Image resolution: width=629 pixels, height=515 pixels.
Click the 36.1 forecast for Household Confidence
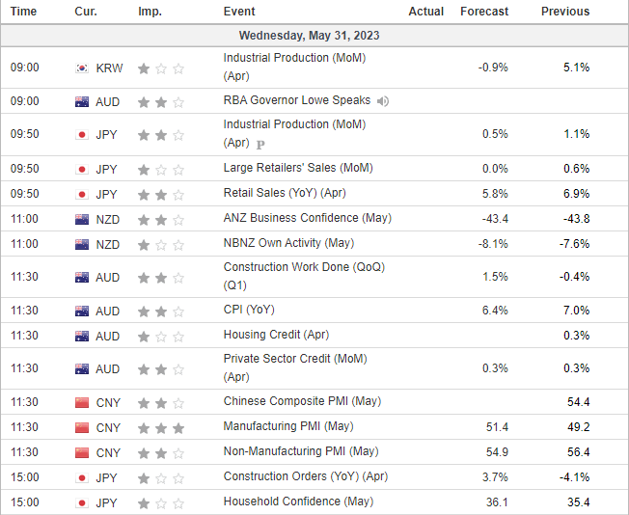pos(497,502)
